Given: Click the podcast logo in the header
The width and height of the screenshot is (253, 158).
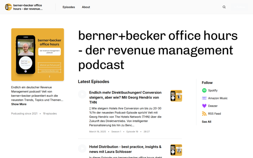Looking at the screenshot, I should click(x=8, y=7).
